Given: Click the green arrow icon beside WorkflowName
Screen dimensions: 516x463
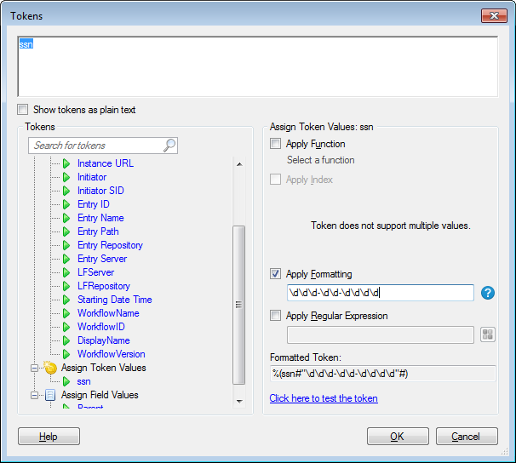Looking at the screenshot, I should [x=66, y=313].
